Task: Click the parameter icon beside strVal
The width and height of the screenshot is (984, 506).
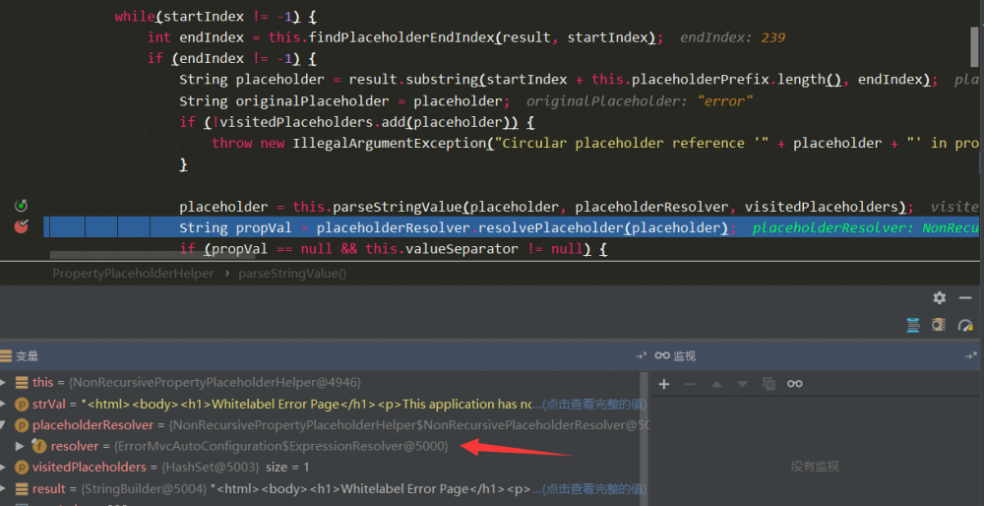Action: [x=22, y=404]
